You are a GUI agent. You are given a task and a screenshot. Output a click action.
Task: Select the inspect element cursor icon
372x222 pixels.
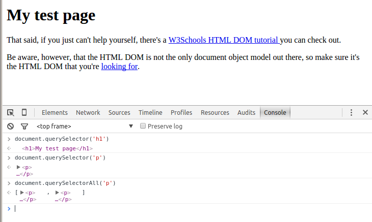pos(10,112)
